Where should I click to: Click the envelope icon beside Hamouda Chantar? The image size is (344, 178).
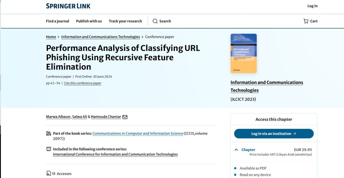point(125,117)
